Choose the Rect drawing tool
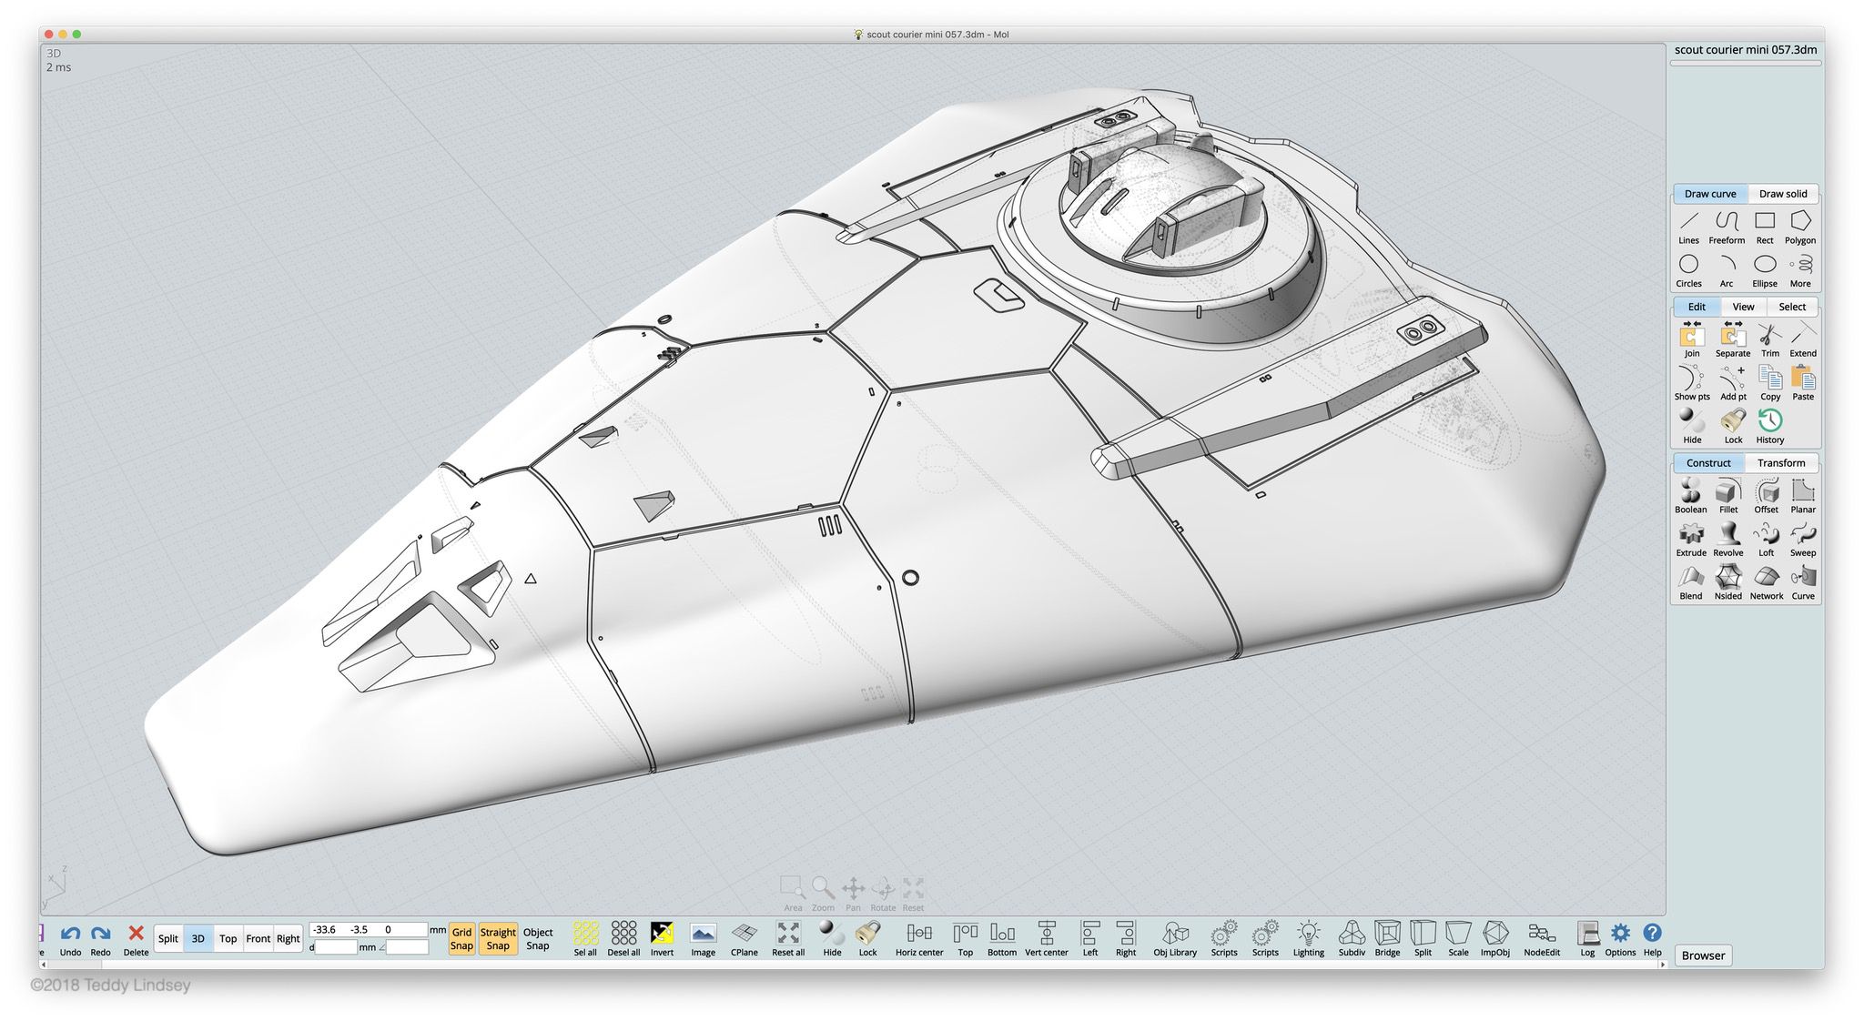Screen dimensions: 1864x1021 [1765, 227]
